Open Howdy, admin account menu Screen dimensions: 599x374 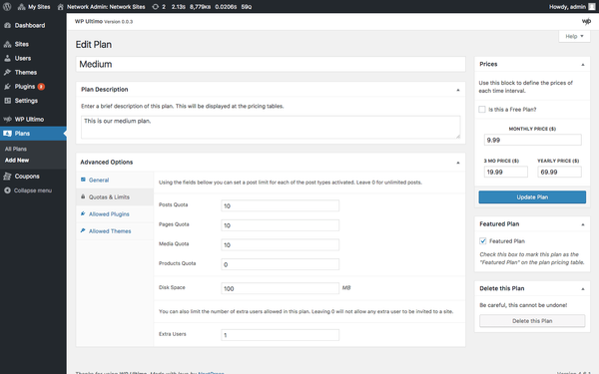(572, 7)
